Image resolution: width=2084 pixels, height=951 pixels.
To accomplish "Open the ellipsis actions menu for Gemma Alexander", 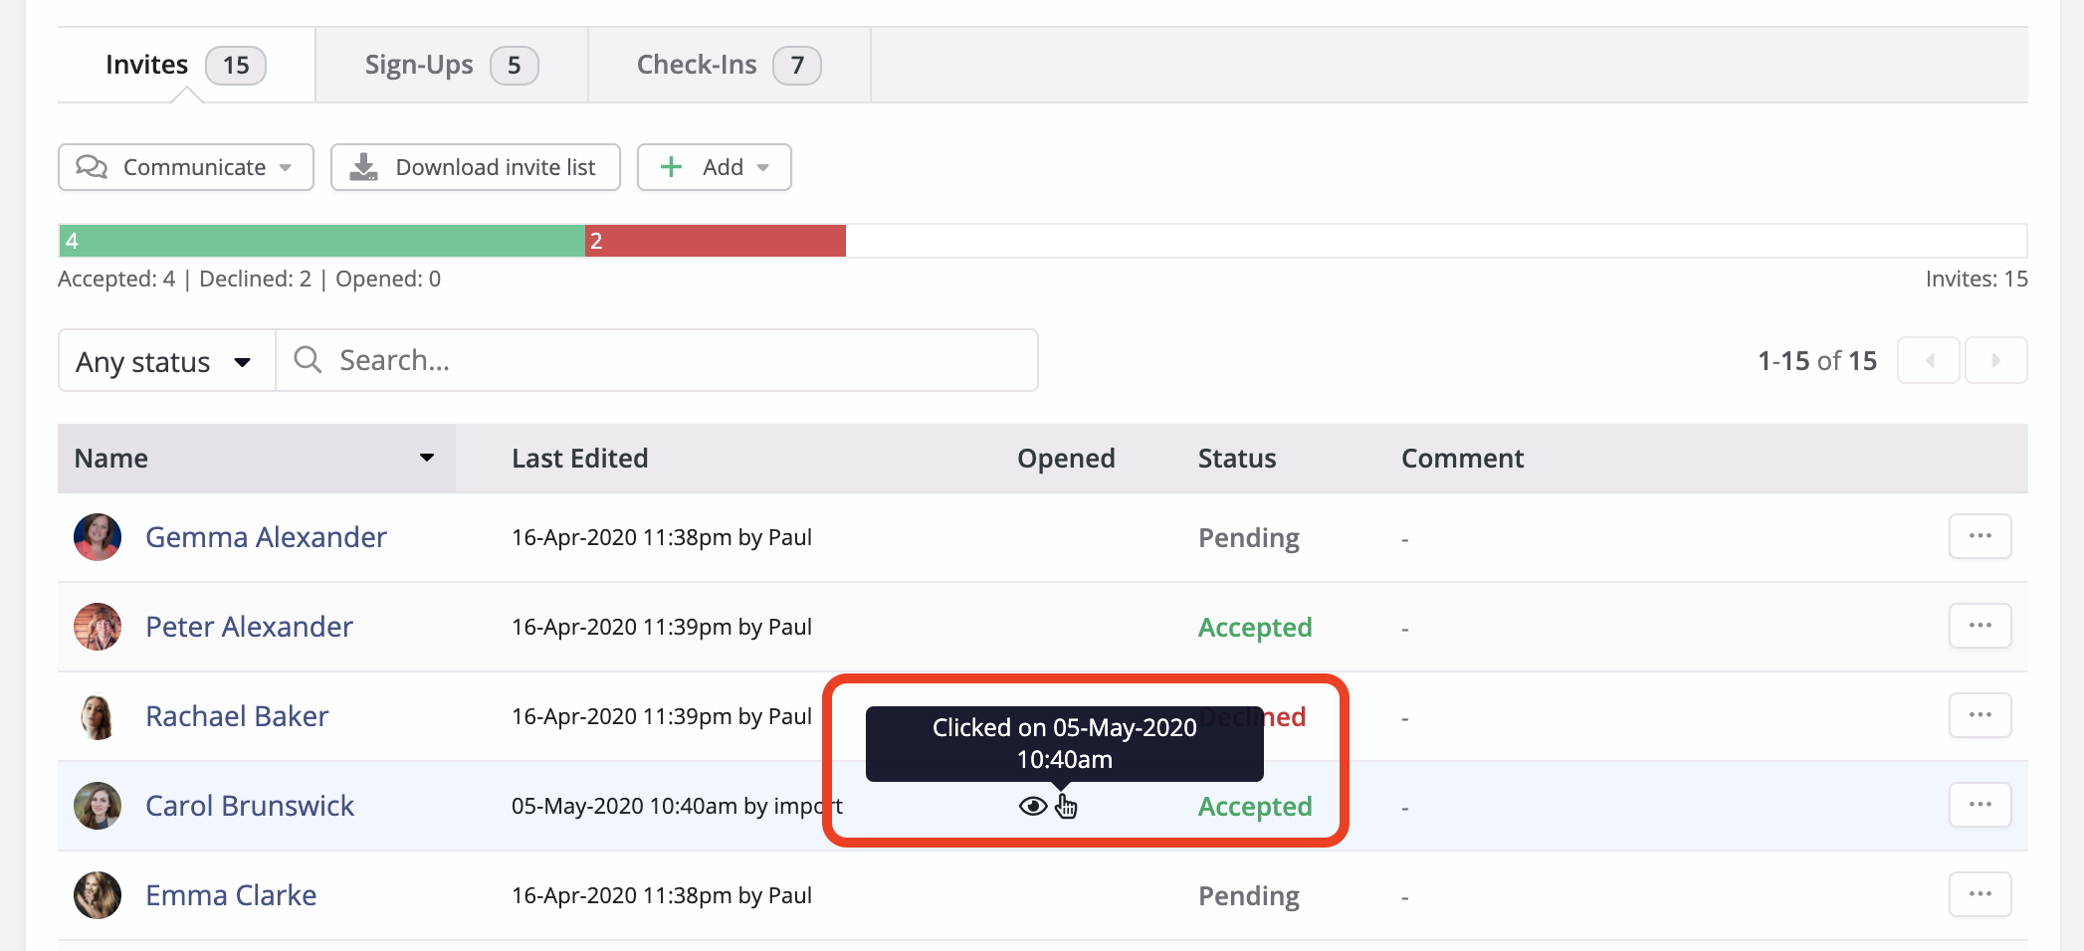I will (x=1980, y=536).
